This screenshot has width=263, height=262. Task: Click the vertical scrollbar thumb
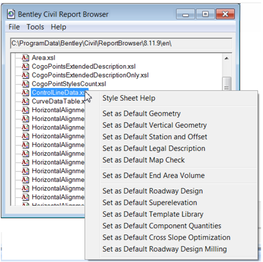point(227,84)
